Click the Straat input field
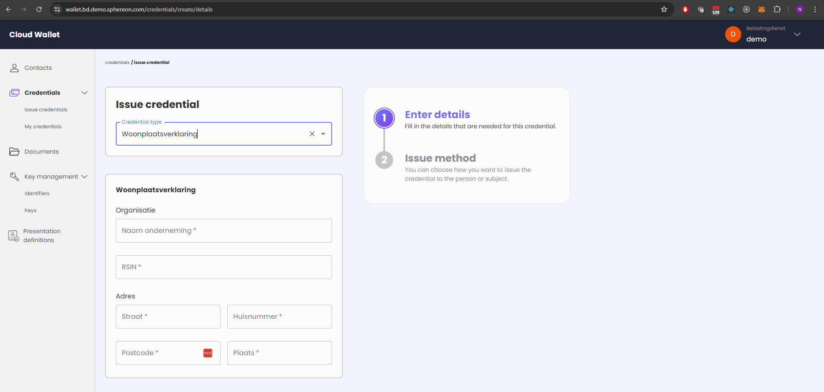The image size is (824, 392). [168, 317]
